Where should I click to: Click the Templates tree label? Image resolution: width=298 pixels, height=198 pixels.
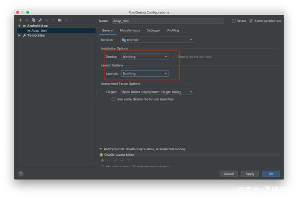36,35
